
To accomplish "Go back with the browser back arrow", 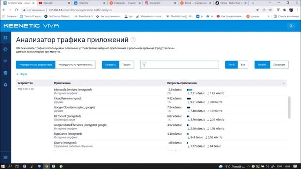I will click(x=4, y=10).
